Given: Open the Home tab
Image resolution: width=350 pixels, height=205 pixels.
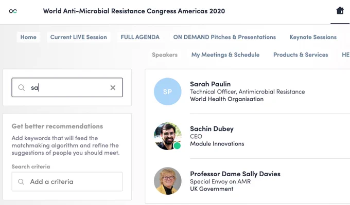Looking at the screenshot, I should 28,37.
